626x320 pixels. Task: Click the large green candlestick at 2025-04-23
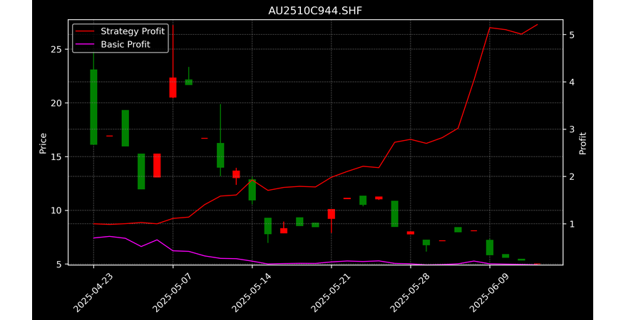click(94, 107)
